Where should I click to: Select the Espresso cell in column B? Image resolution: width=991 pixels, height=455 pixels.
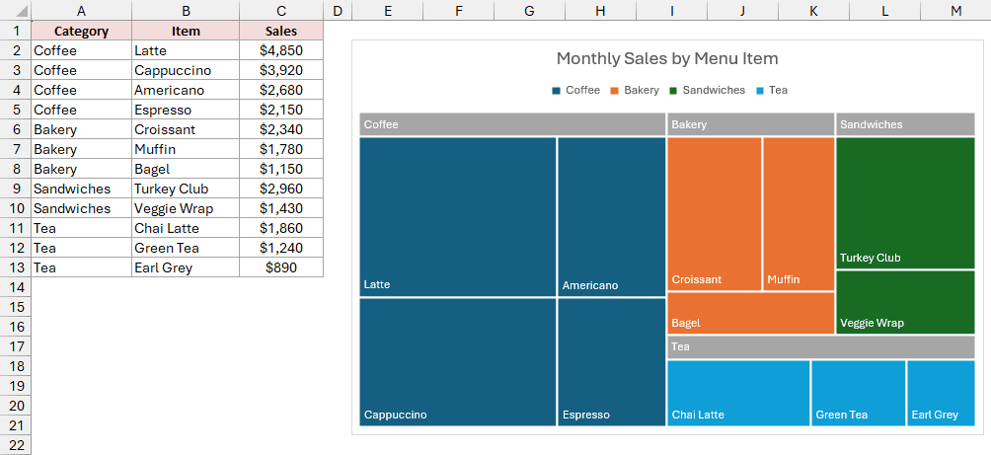(x=186, y=110)
